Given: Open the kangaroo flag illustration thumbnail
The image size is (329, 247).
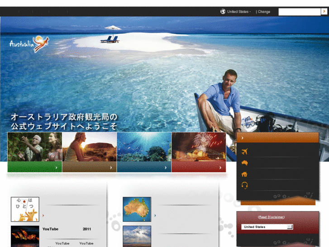Looking at the screenshot, I should [x=25, y=209].
